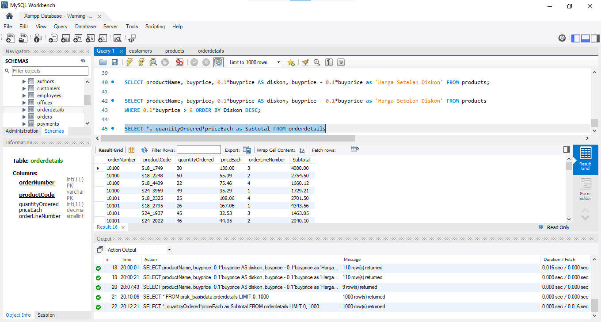Open a script file in query editor
The image size is (601, 322).
[103, 62]
